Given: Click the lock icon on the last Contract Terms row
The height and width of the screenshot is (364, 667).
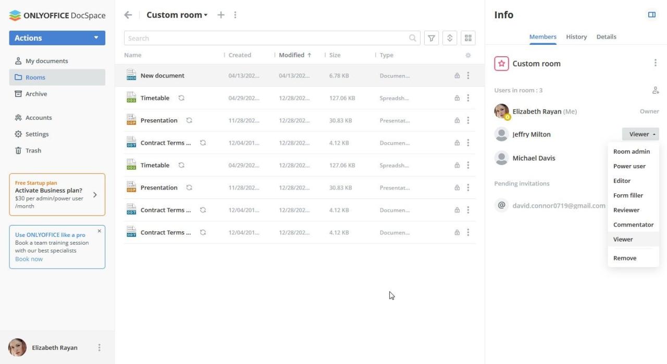Looking at the screenshot, I should 457,232.
